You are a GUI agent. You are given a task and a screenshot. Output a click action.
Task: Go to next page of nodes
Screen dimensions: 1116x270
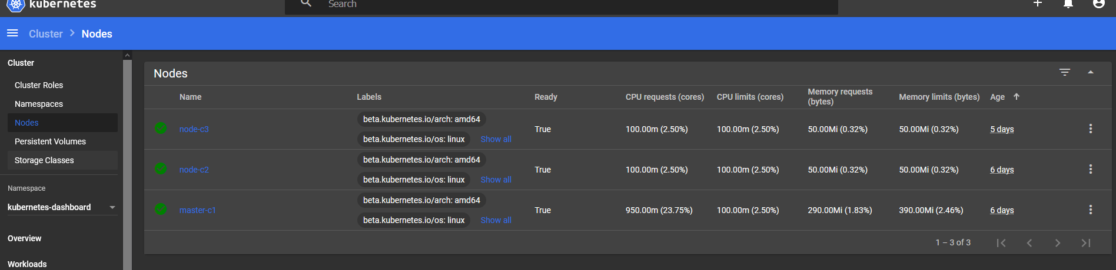point(1057,243)
